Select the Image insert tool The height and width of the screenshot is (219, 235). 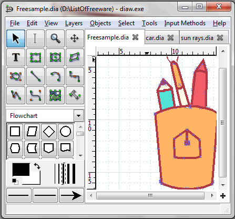coord(55,95)
